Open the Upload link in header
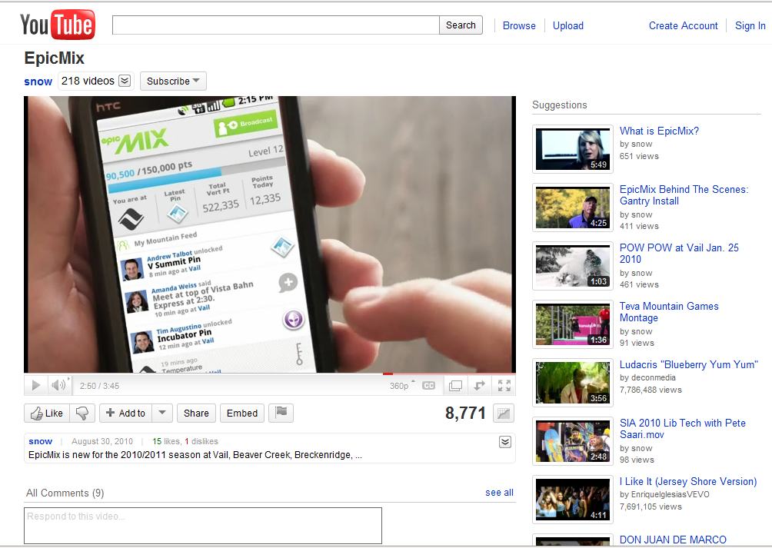The image size is (772, 548). point(568,25)
